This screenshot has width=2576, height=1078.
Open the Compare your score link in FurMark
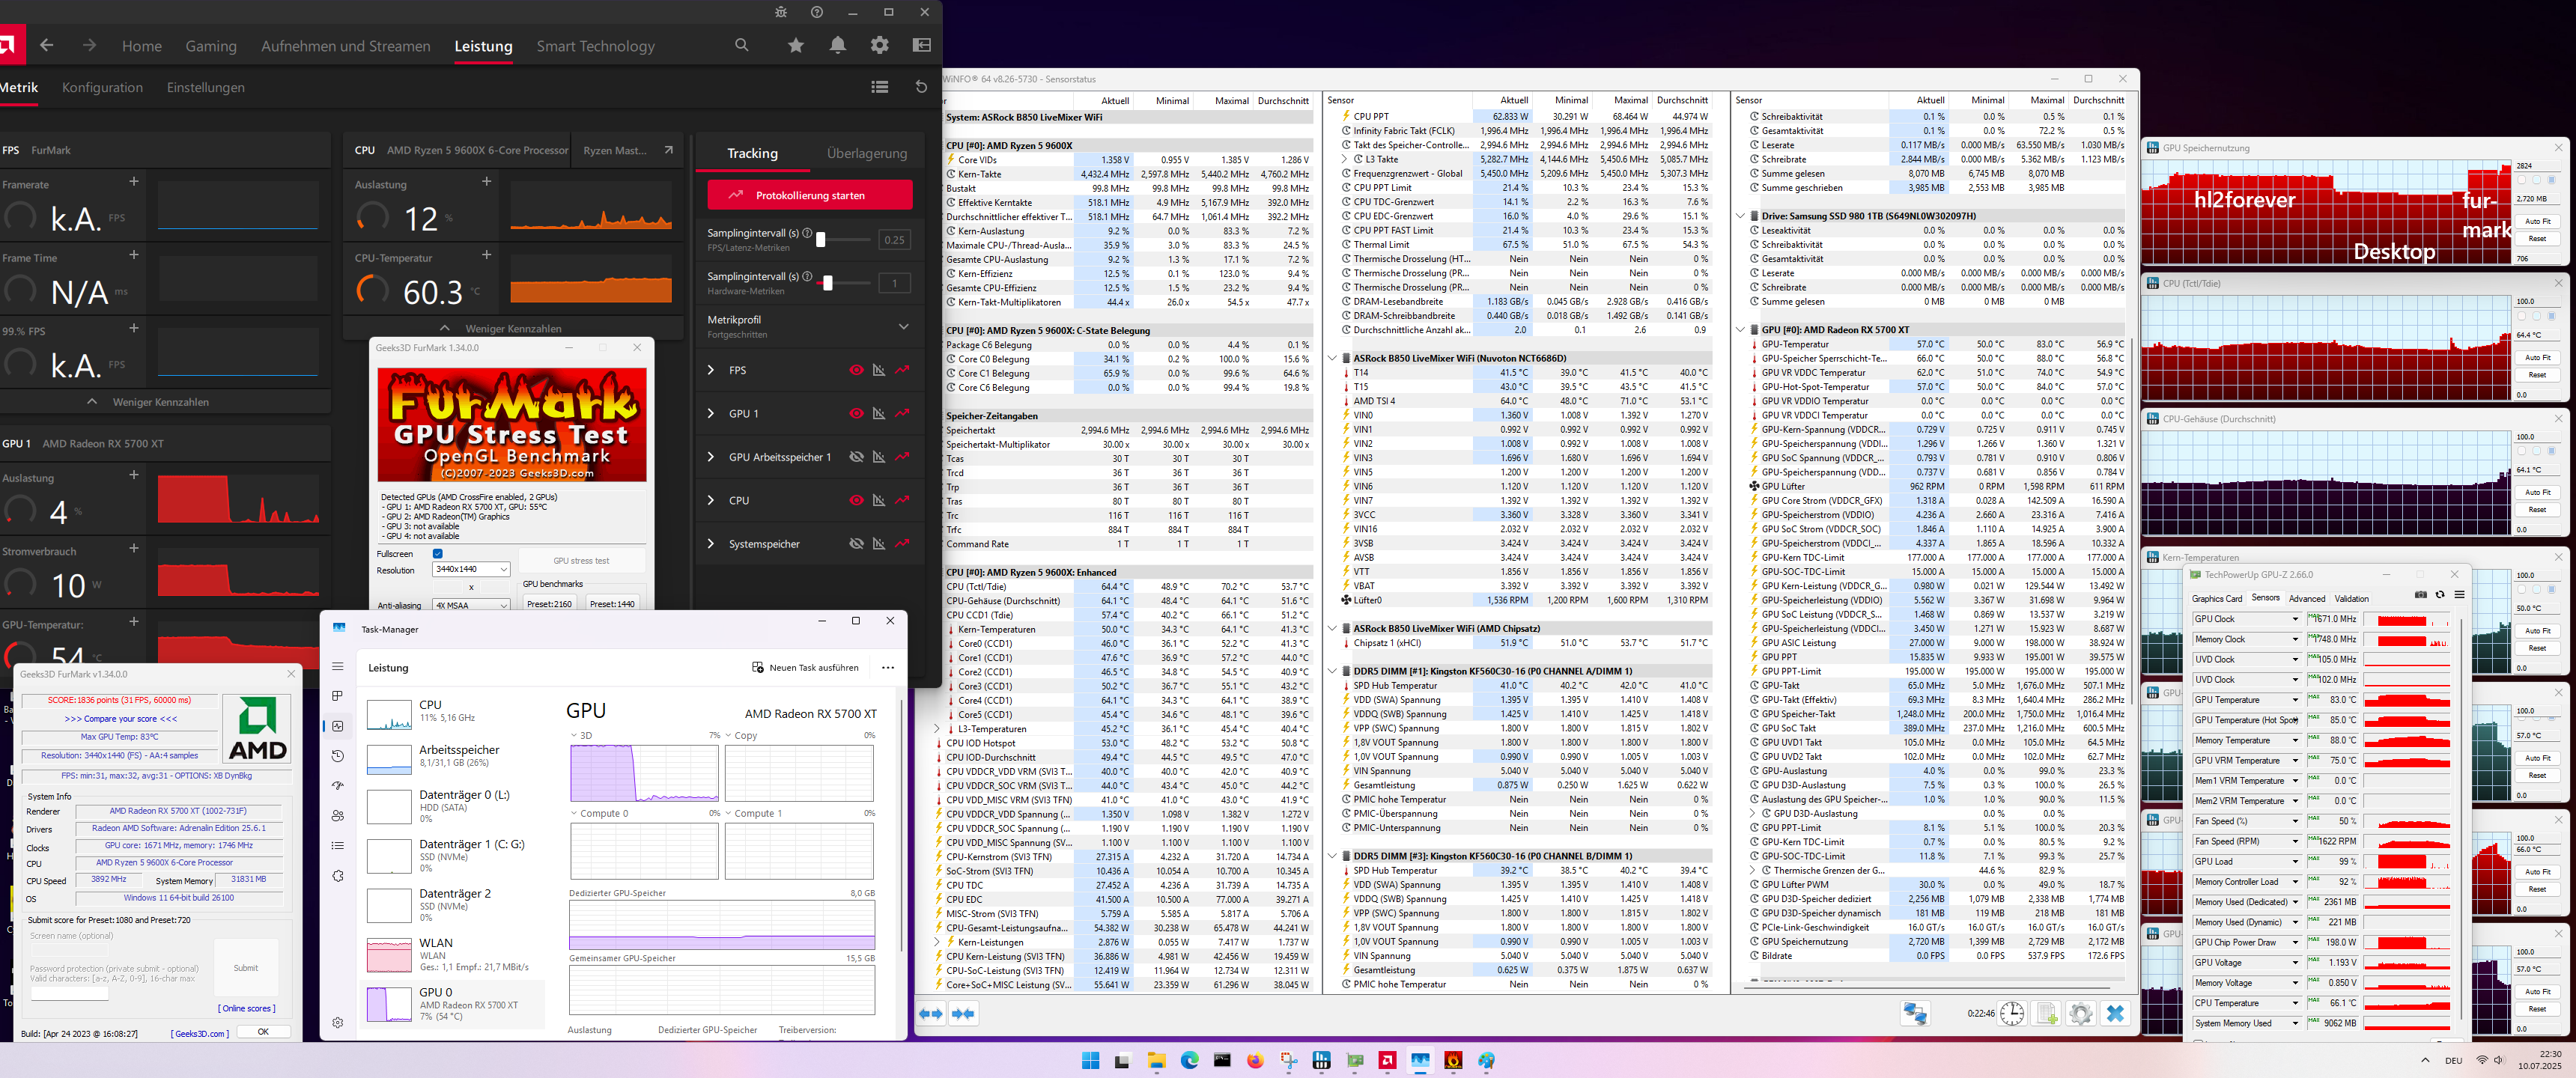(120, 718)
